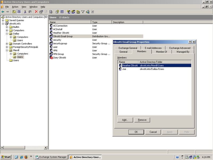Switch to the General tab
Screen dimensions: 213x160
pos(123,52)
